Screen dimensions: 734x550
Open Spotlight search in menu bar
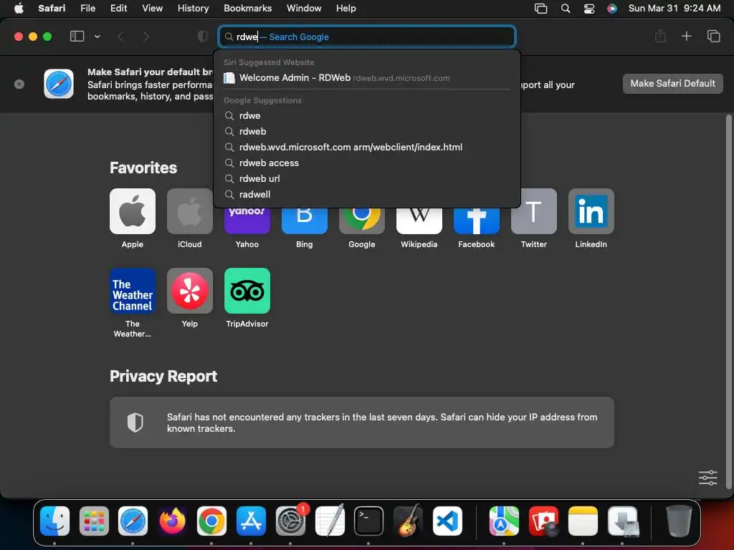(566, 8)
